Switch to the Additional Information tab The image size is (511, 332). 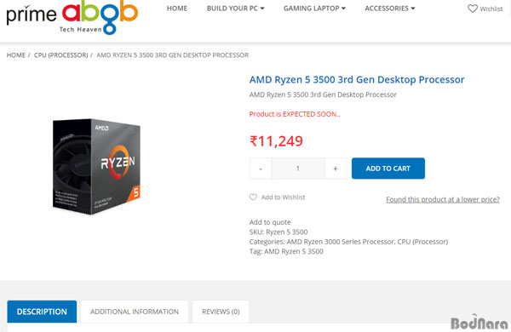135,312
